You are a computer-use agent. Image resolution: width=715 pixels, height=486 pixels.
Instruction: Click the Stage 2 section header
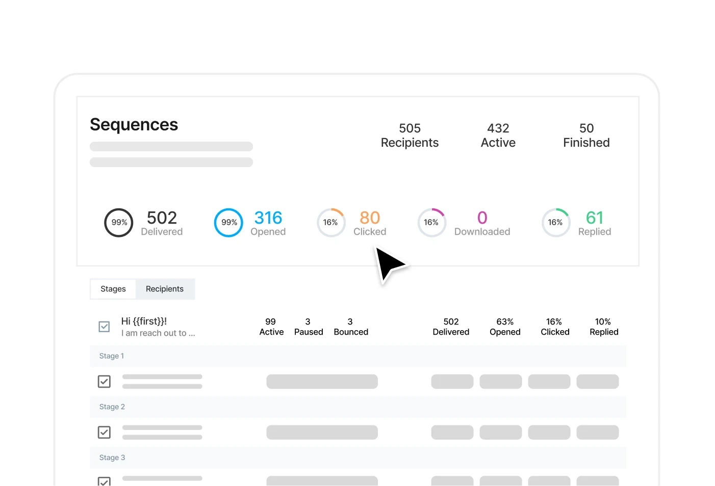click(112, 407)
